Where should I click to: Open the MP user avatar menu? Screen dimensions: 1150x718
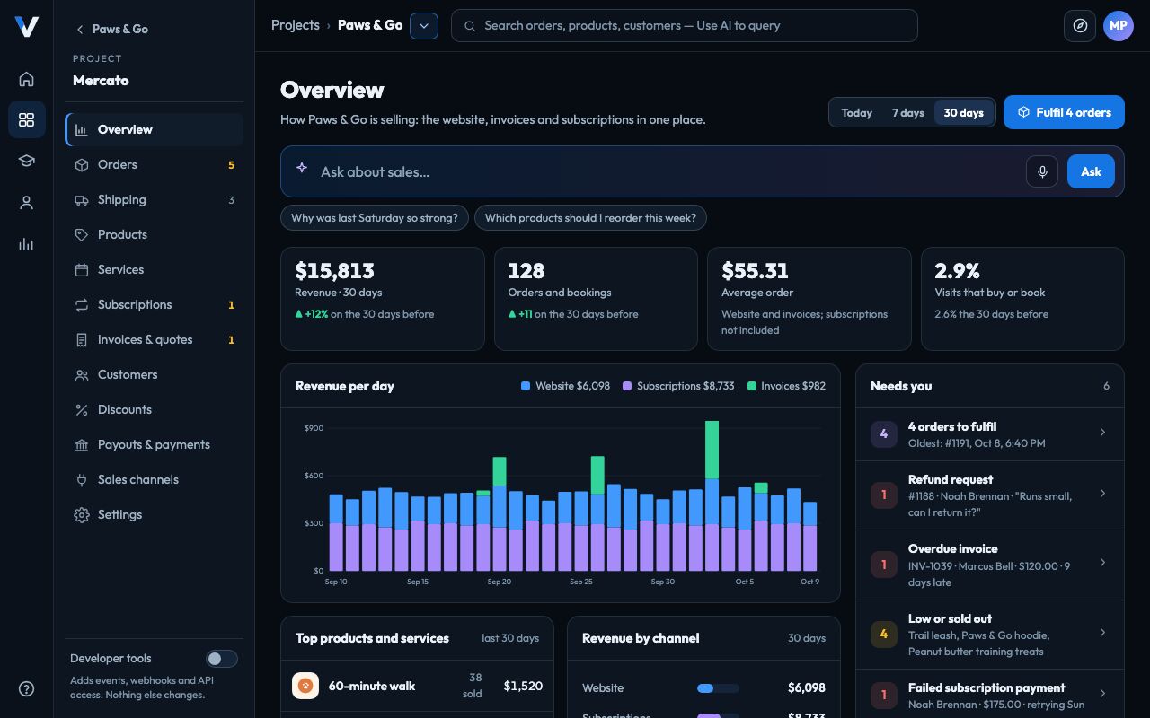1119,26
